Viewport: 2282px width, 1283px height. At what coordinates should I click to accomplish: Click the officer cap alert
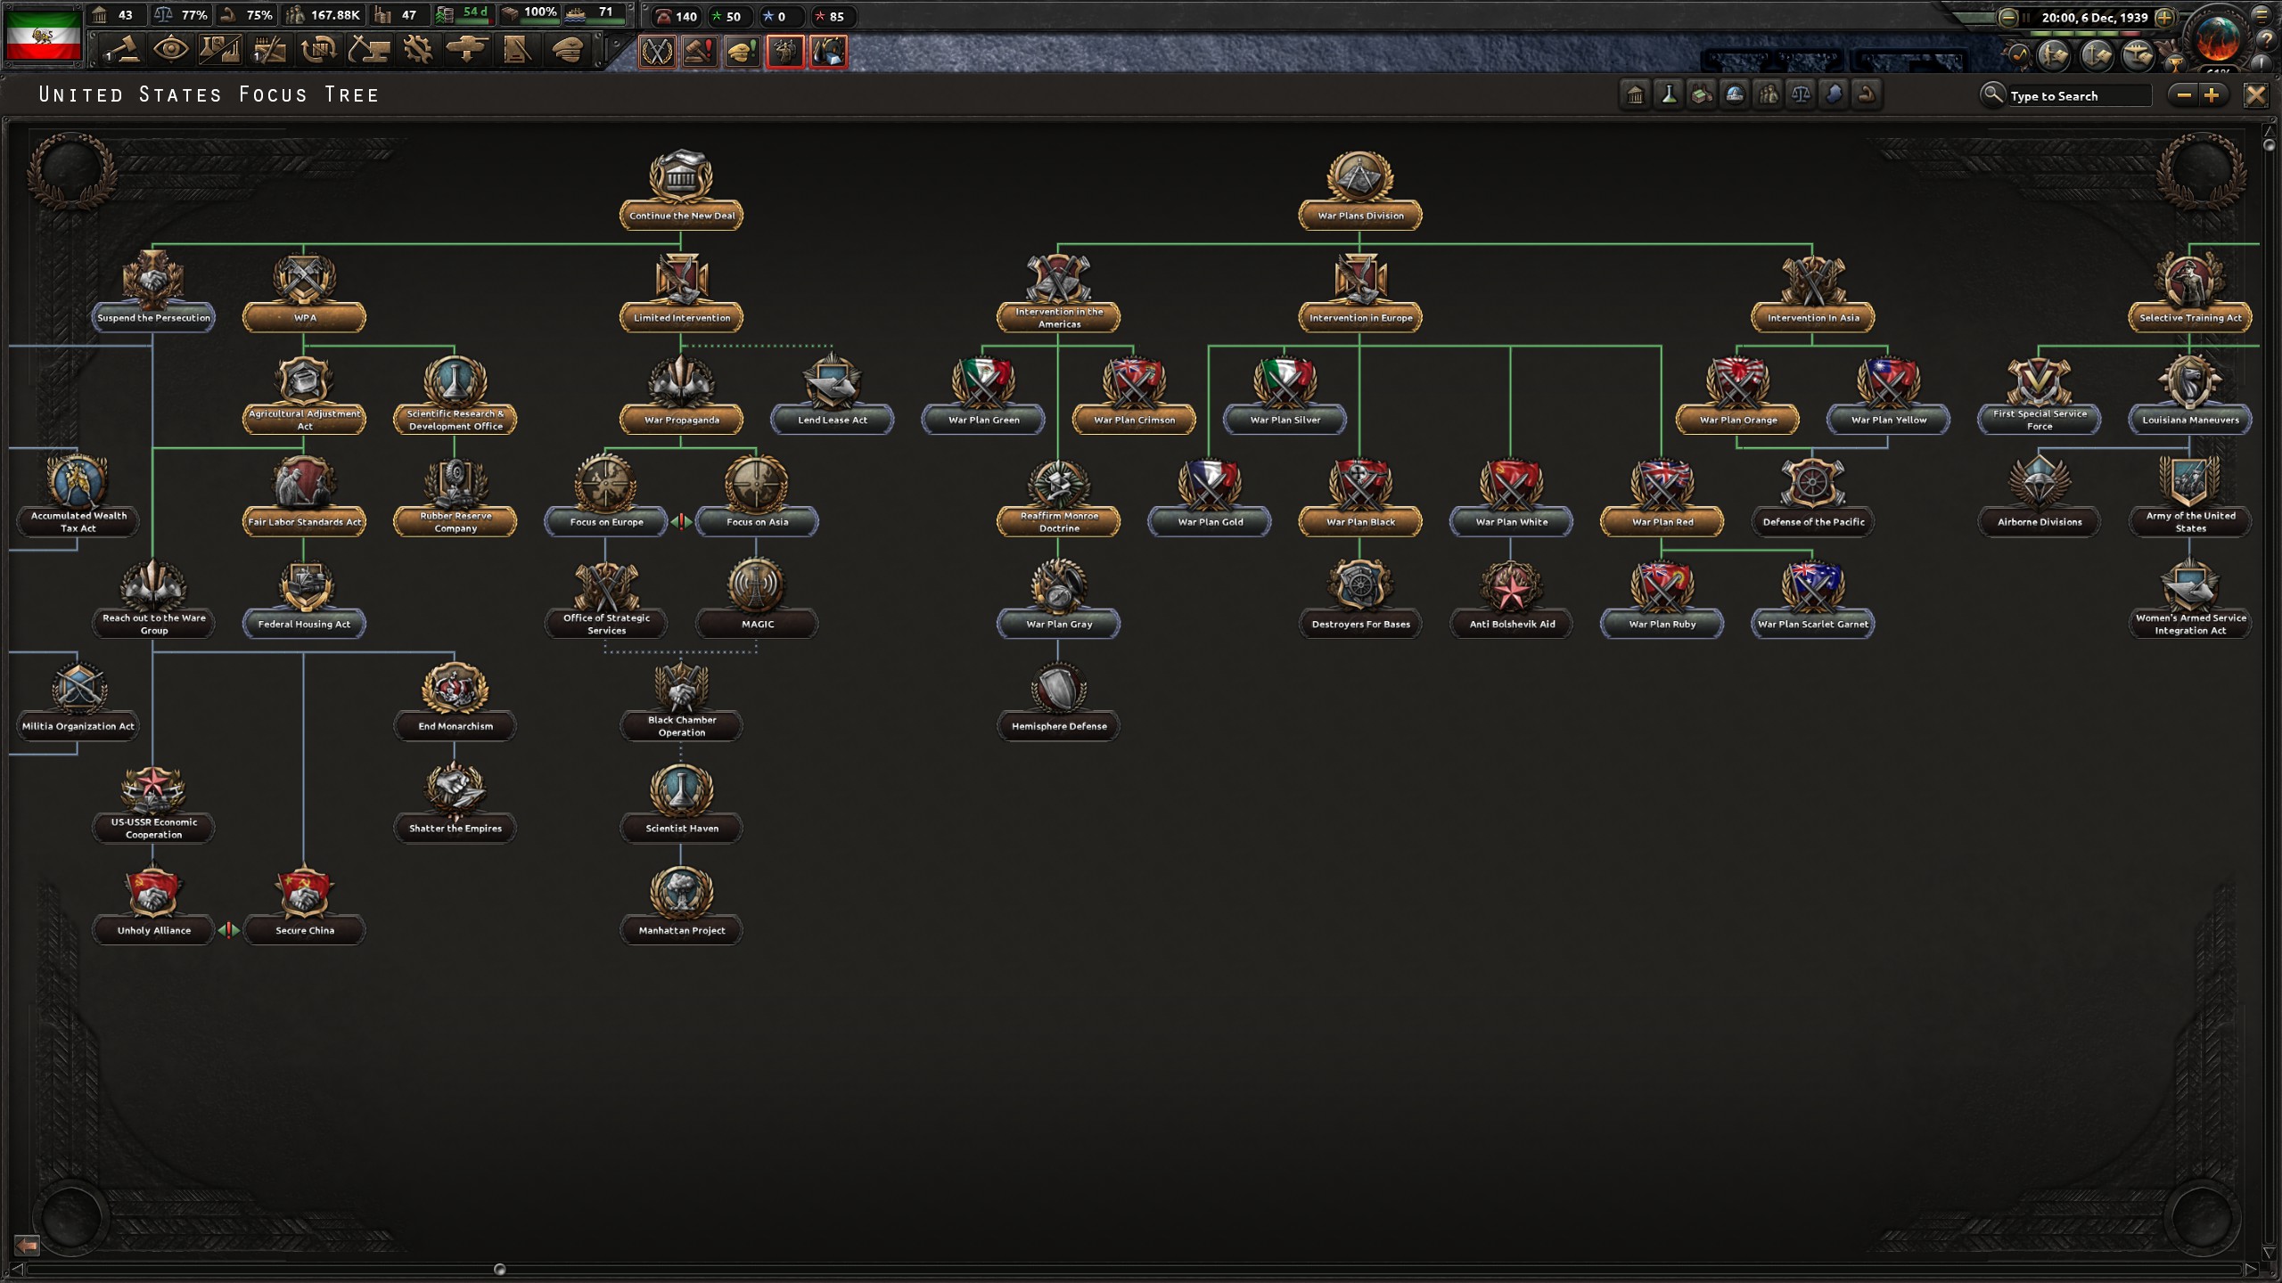pos(743,52)
